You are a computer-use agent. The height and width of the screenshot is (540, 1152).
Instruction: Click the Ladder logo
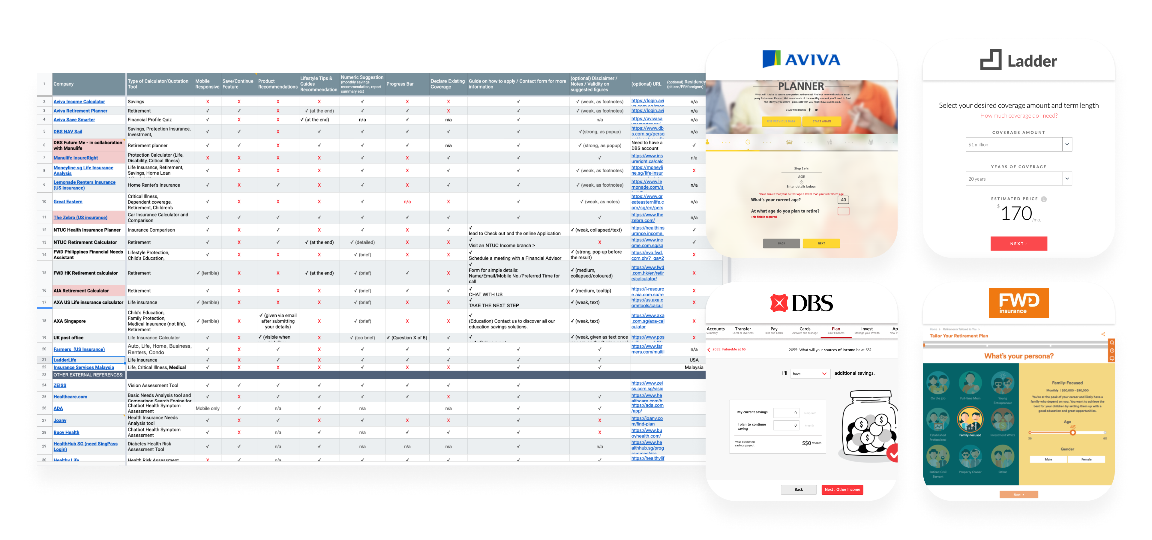click(x=1018, y=60)
